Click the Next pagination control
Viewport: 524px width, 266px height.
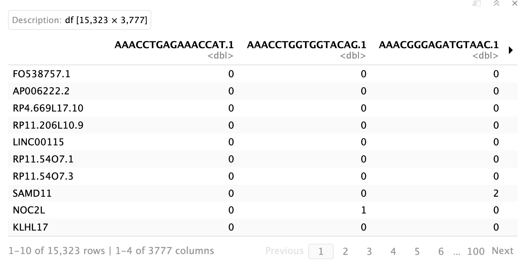point(502,251)
